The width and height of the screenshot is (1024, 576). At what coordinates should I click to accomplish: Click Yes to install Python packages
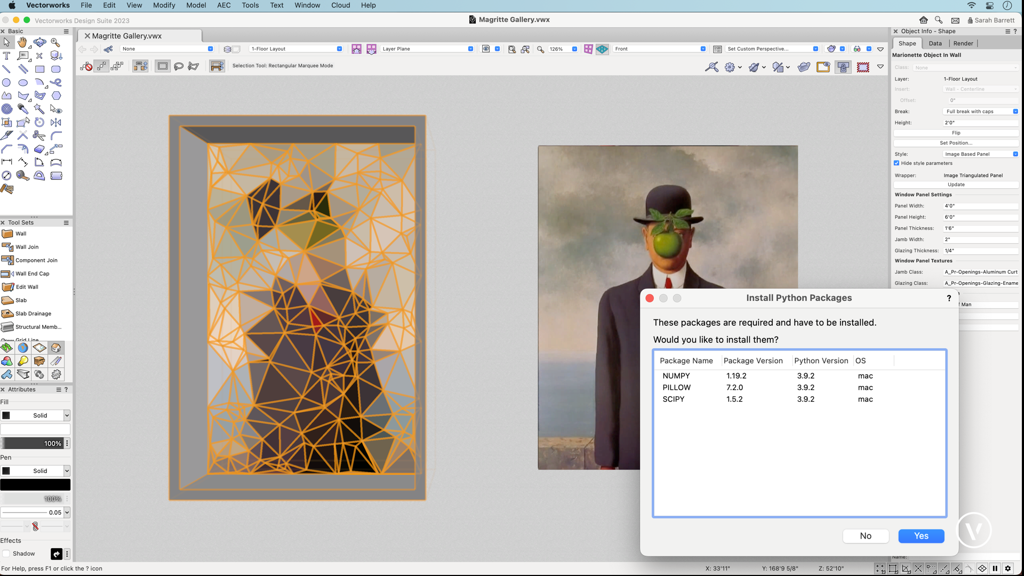click(x=921, y=536)
